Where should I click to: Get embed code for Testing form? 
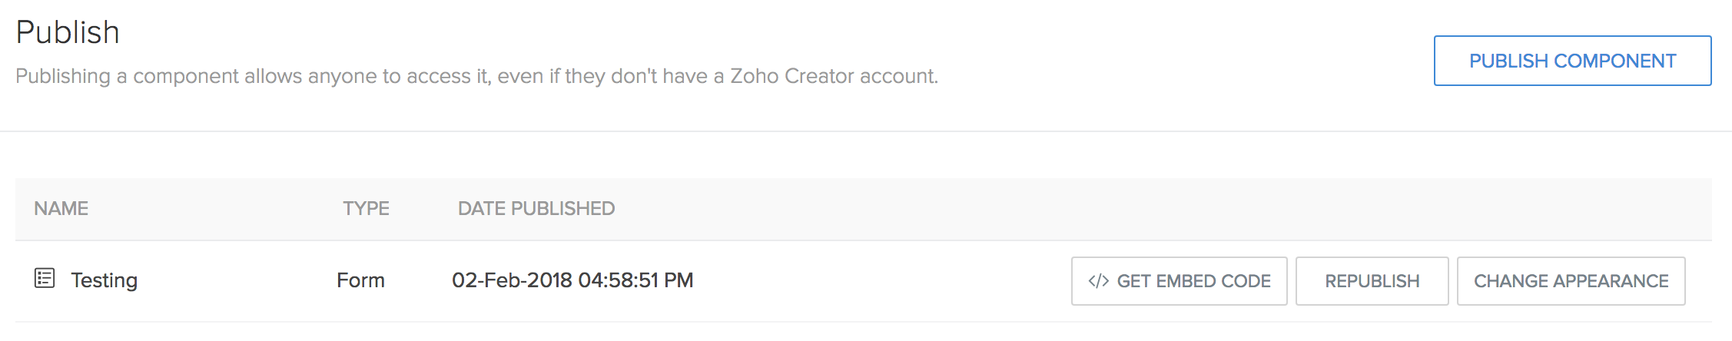coord(1179,281)
